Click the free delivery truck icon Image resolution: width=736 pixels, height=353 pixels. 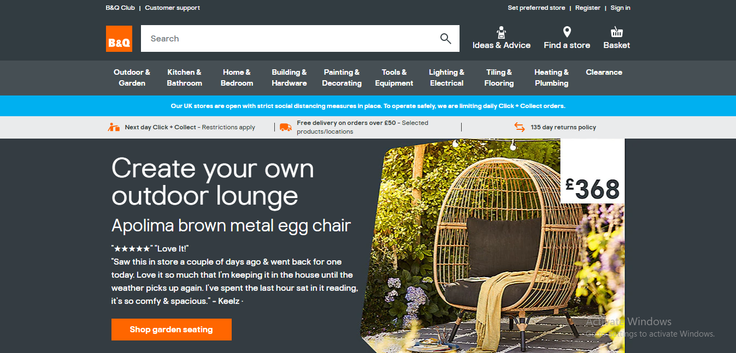pos(285,127)
